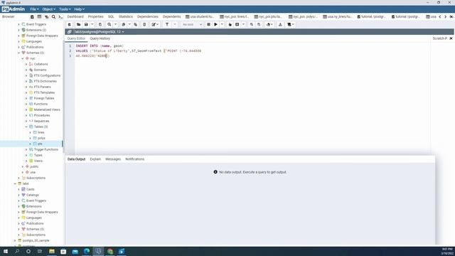Viewport: 455px width, 256px height.
Task: Run Explain on the query
Action: click(230, 25)
